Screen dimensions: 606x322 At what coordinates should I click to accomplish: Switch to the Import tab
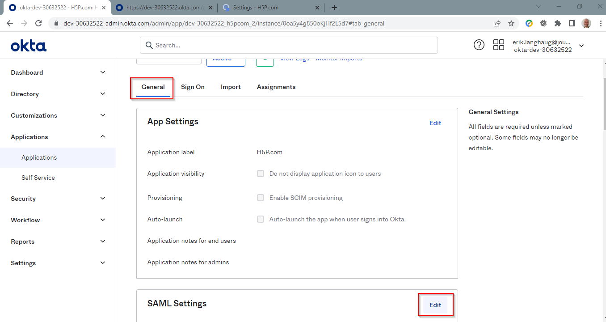(x=231, y=87)
